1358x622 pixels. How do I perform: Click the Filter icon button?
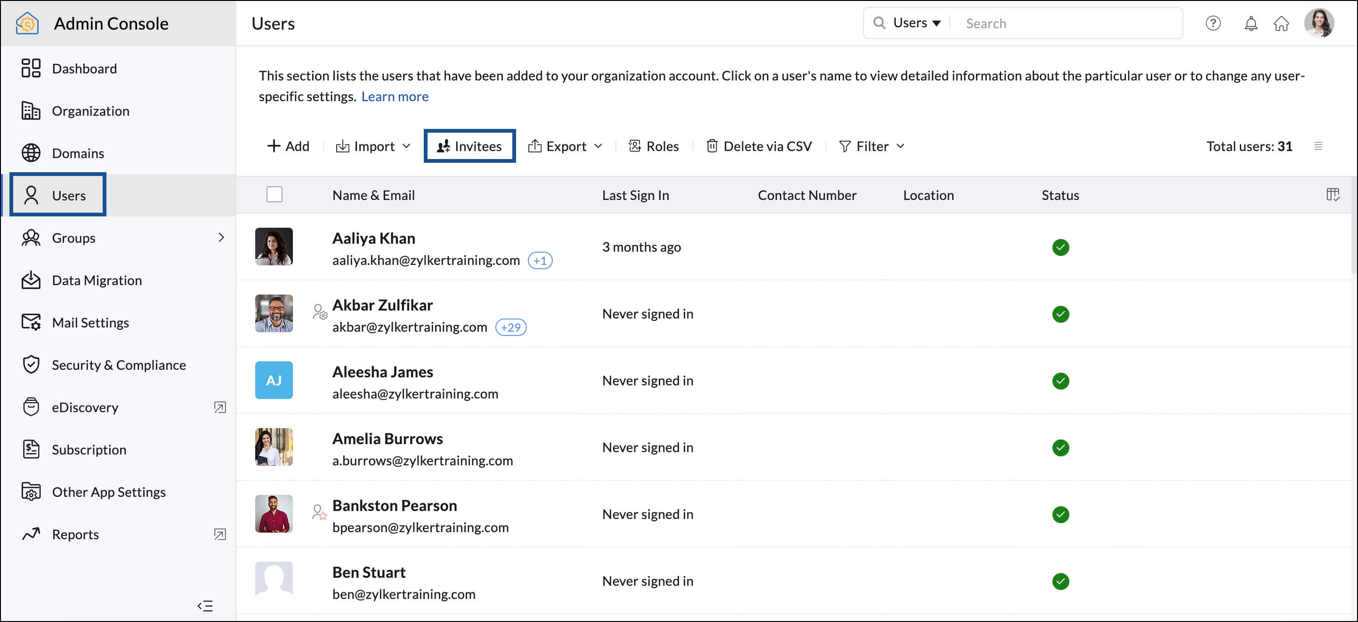coord(845,145)
